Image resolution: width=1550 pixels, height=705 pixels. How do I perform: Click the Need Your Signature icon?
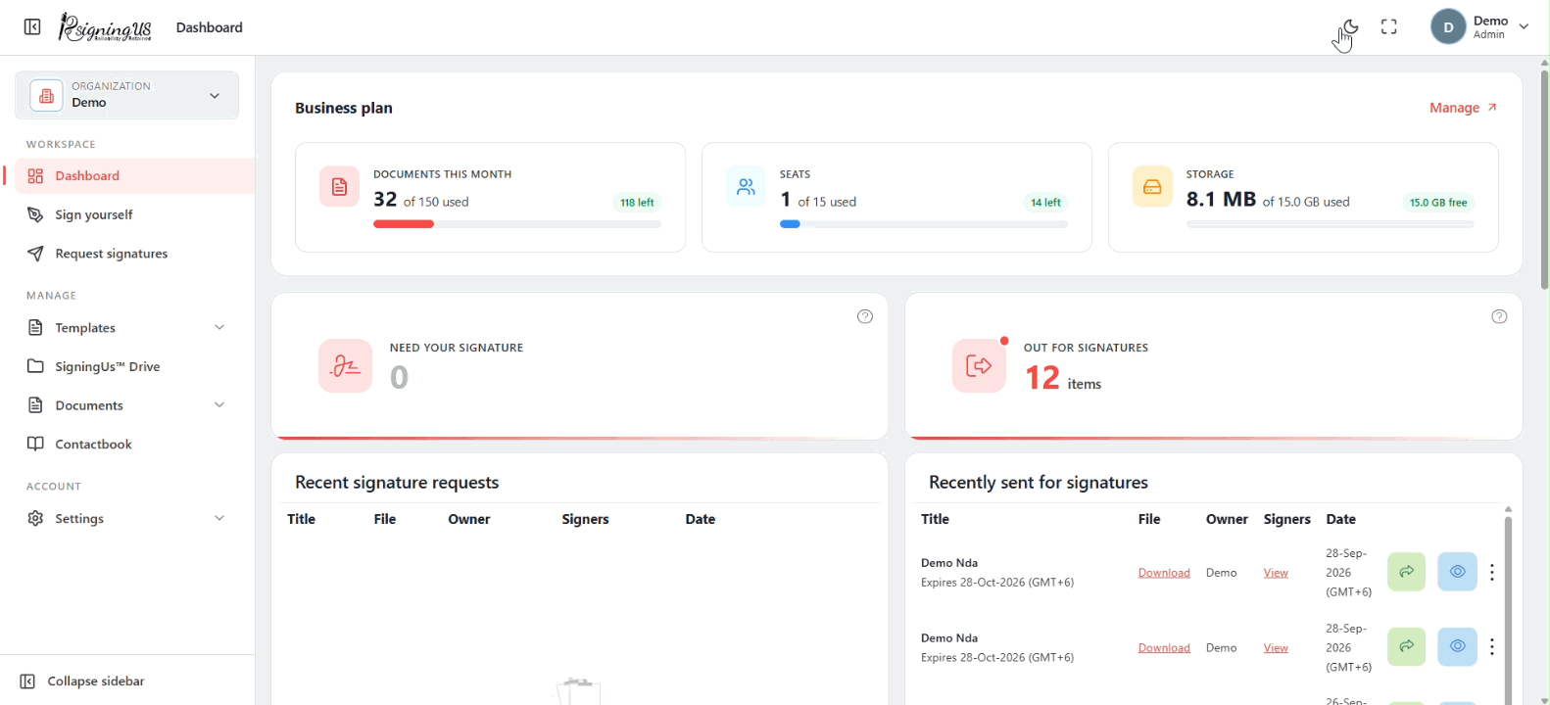(x=345, y=366)
